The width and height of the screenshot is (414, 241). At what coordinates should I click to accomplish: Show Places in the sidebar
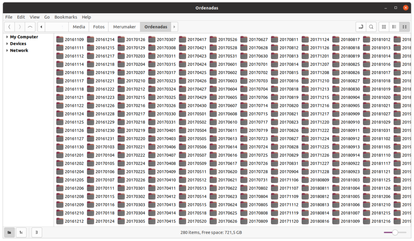pos(9,233)
